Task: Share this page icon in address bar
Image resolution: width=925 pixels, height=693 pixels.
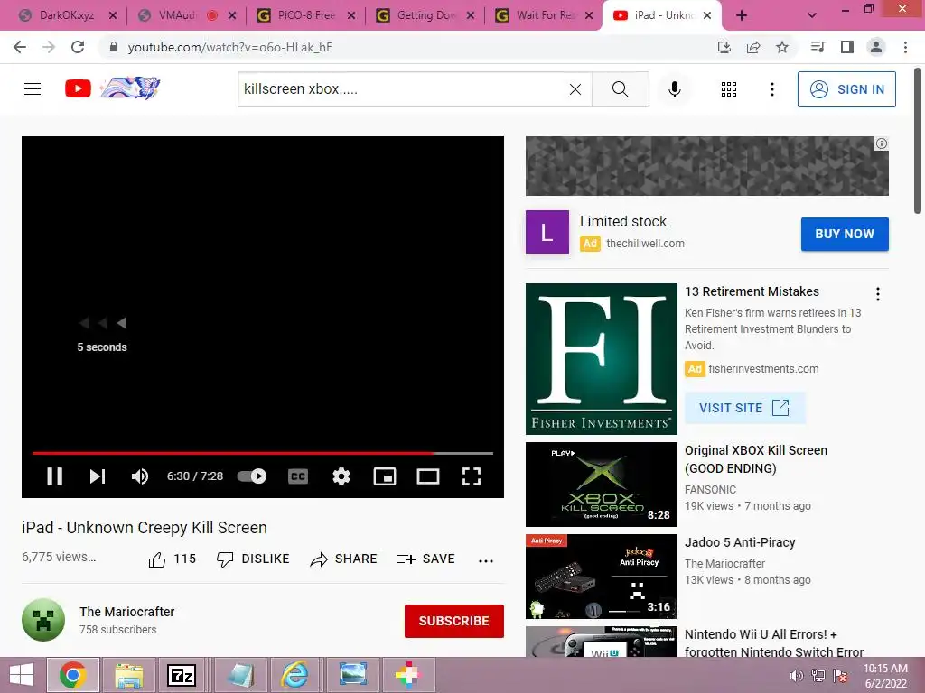Action: point(753,47)
